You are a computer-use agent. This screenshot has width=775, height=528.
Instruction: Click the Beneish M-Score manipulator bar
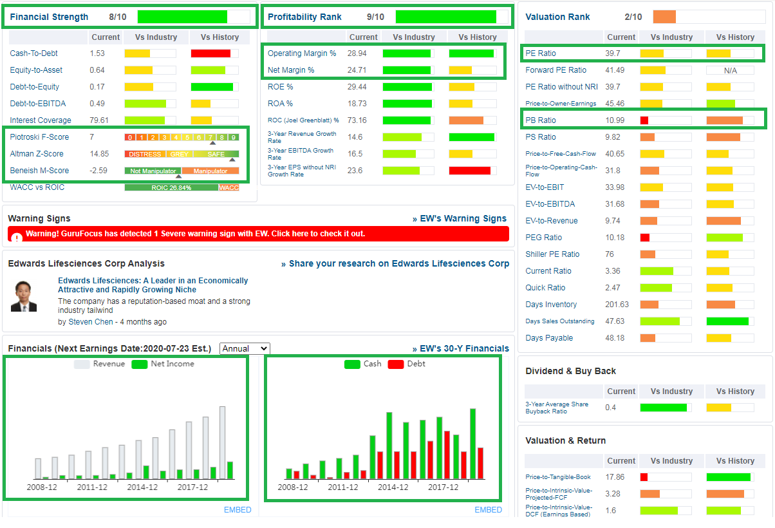click(x=182, y=171)
